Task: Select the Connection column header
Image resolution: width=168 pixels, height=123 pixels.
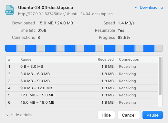Action: click(x=129, y=59)
